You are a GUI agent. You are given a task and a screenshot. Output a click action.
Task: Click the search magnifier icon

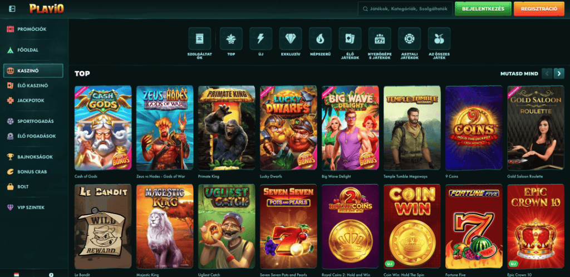(365, 9)
